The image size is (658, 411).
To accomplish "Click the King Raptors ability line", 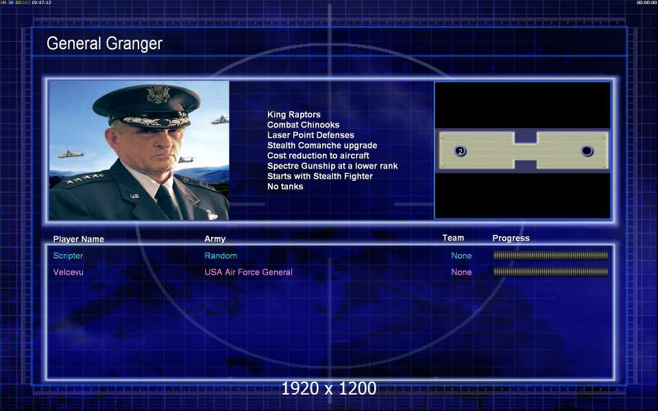I will click(294, 114).
